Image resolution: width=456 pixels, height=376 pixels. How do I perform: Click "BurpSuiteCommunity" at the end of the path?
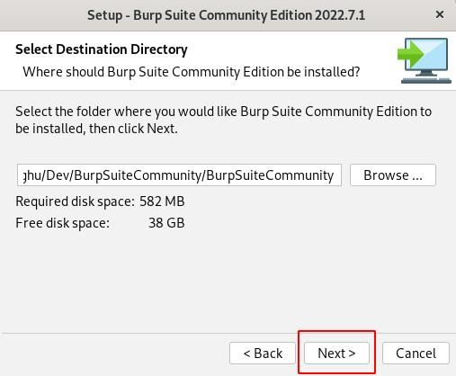point(270,175)
